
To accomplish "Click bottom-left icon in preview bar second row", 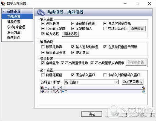I will click(x=42, y=91).
